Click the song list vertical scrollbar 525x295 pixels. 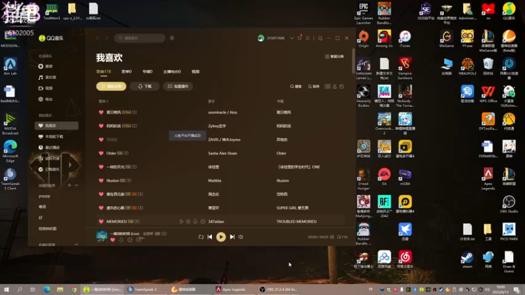tap(353, 61)
